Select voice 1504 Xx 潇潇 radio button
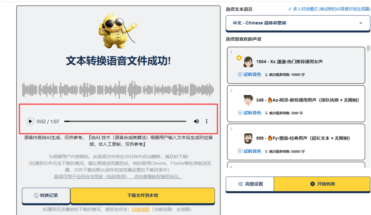 239,58
